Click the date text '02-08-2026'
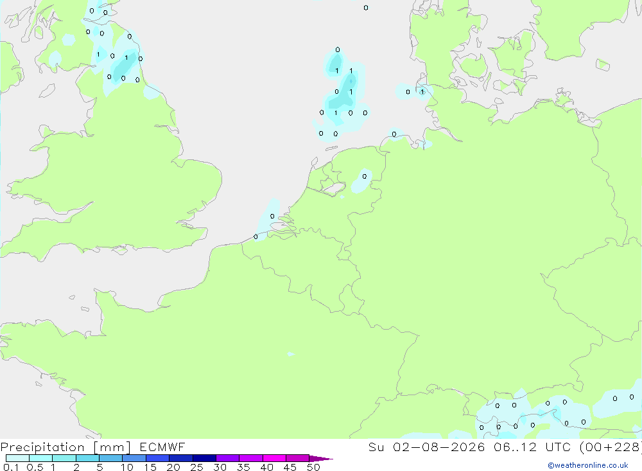642x471 pixels. pos(439,447)
